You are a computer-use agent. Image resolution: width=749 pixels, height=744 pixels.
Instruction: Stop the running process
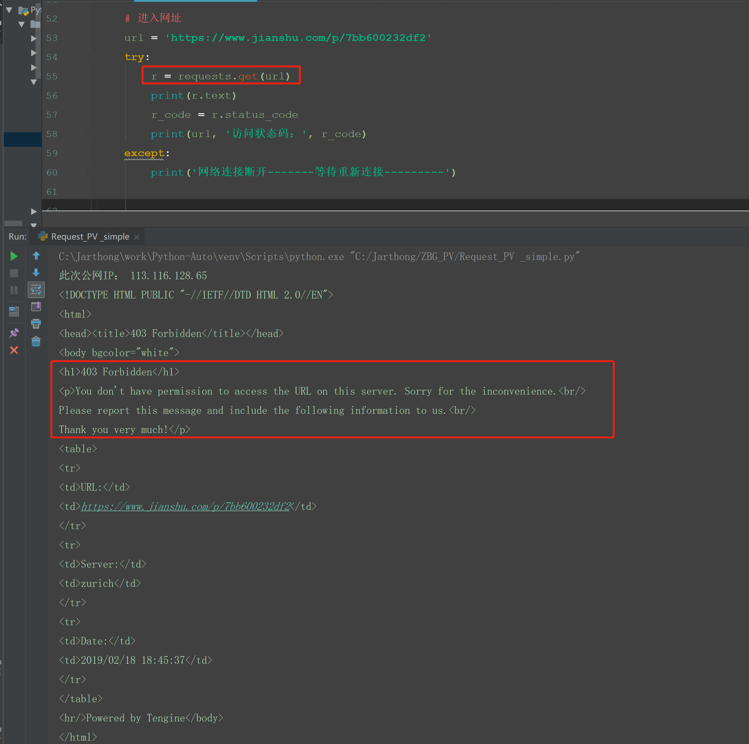pos(14,273)
